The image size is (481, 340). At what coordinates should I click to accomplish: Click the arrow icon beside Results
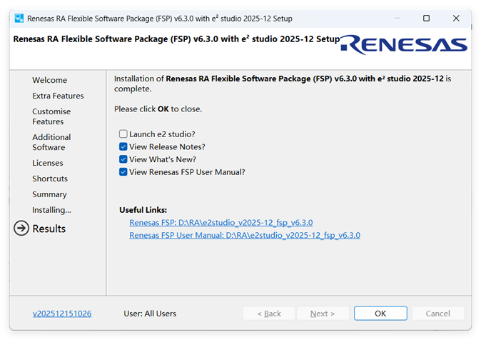21,229
